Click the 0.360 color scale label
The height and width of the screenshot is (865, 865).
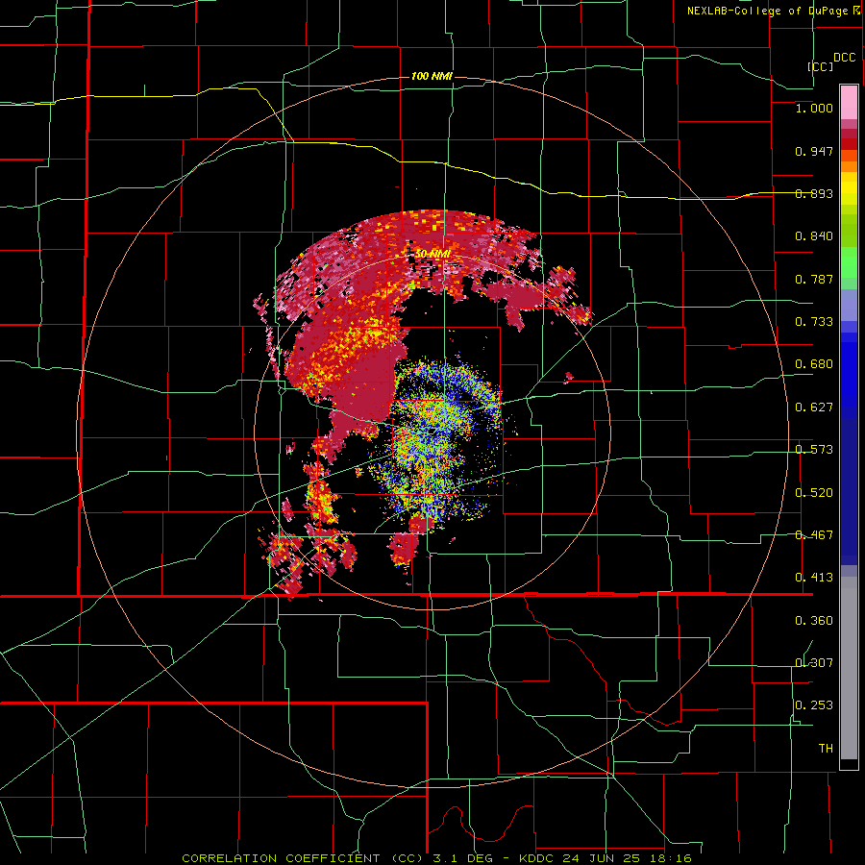[x=814, y=621]
